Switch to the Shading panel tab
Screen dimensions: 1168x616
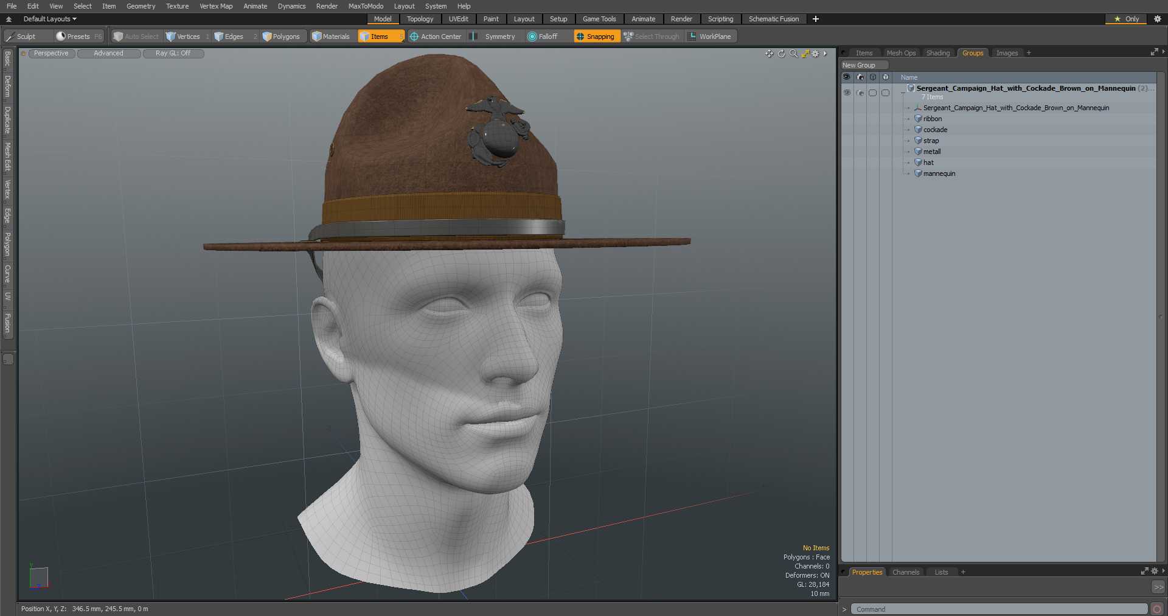pos(937,53)
